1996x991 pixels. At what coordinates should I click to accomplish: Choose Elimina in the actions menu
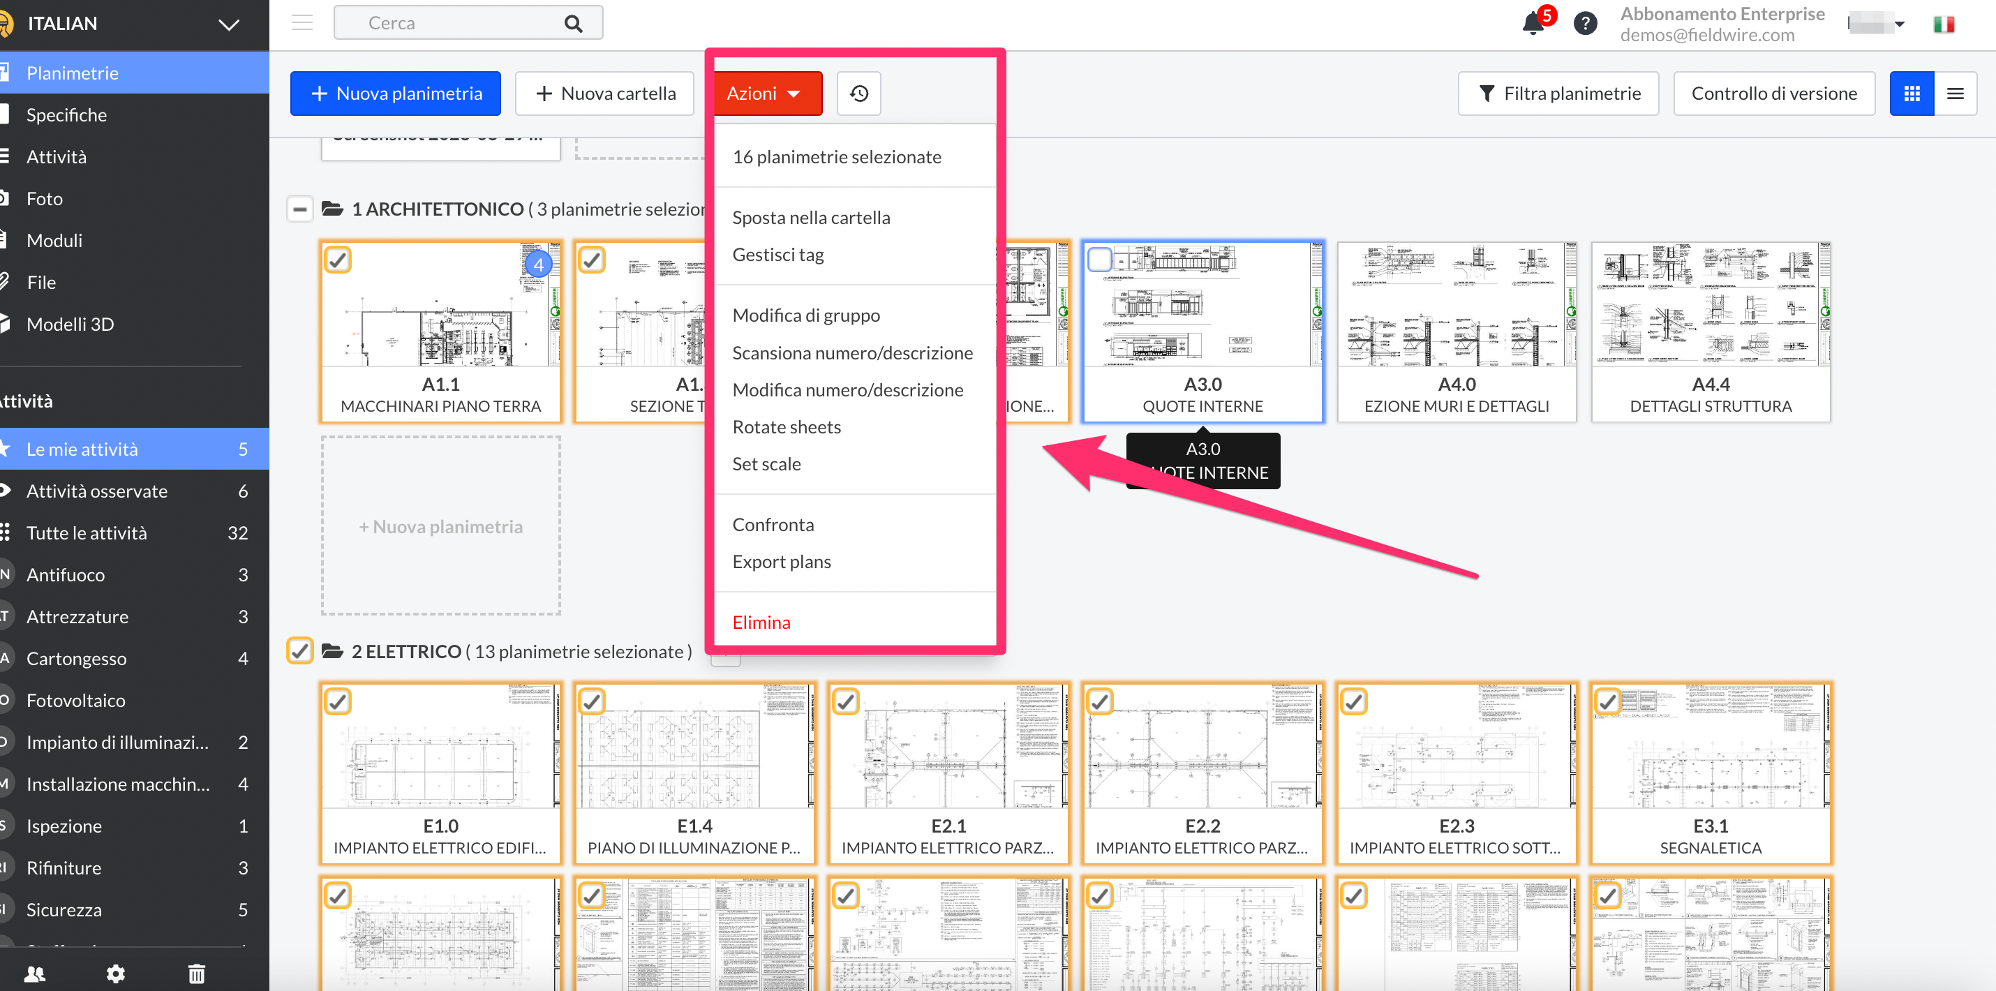tap(761, 623)
